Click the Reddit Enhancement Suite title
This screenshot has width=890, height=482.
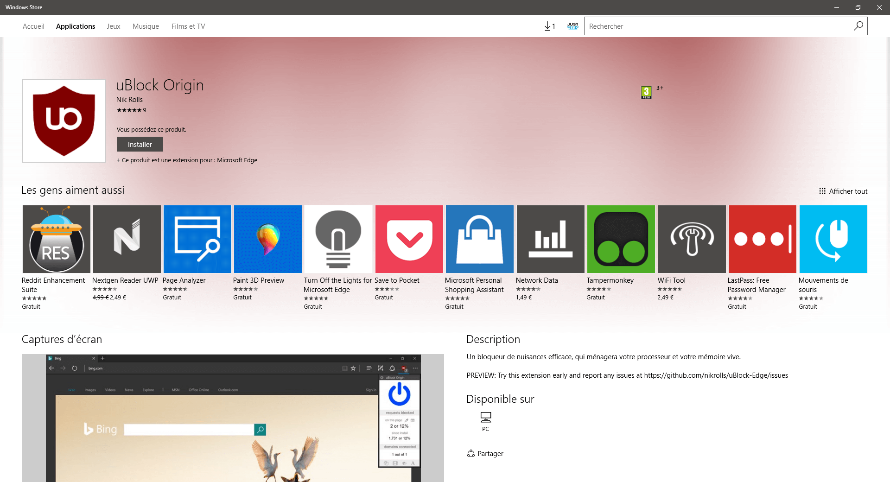point(53,285)
